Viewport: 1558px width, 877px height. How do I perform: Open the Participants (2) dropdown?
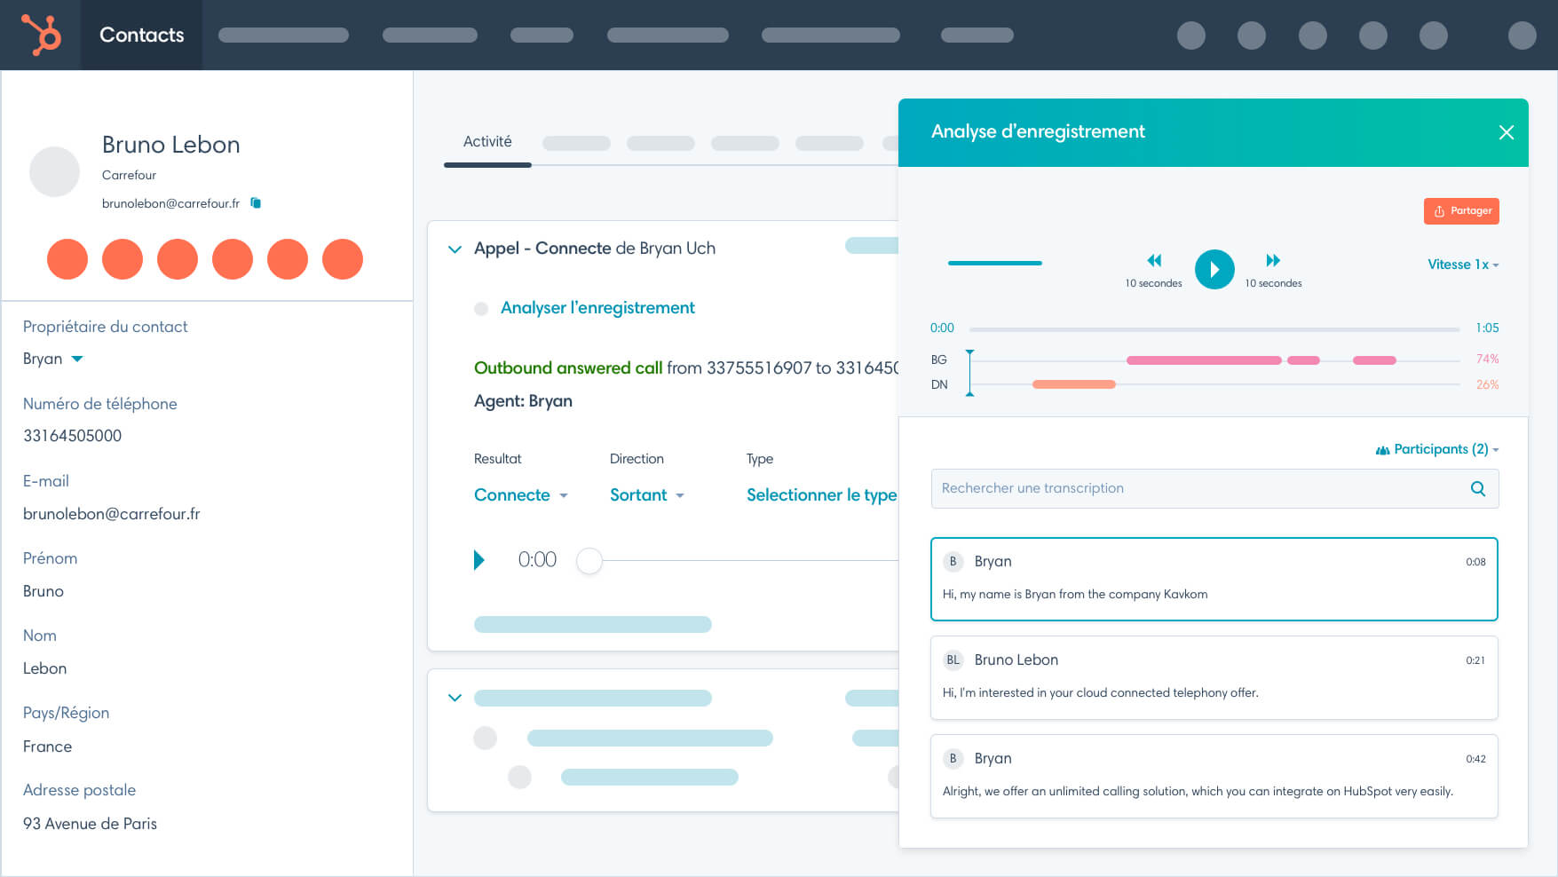point(1437,449)
